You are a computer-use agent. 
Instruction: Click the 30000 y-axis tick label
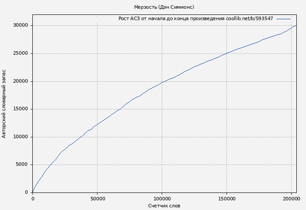(x=21, y=25)
